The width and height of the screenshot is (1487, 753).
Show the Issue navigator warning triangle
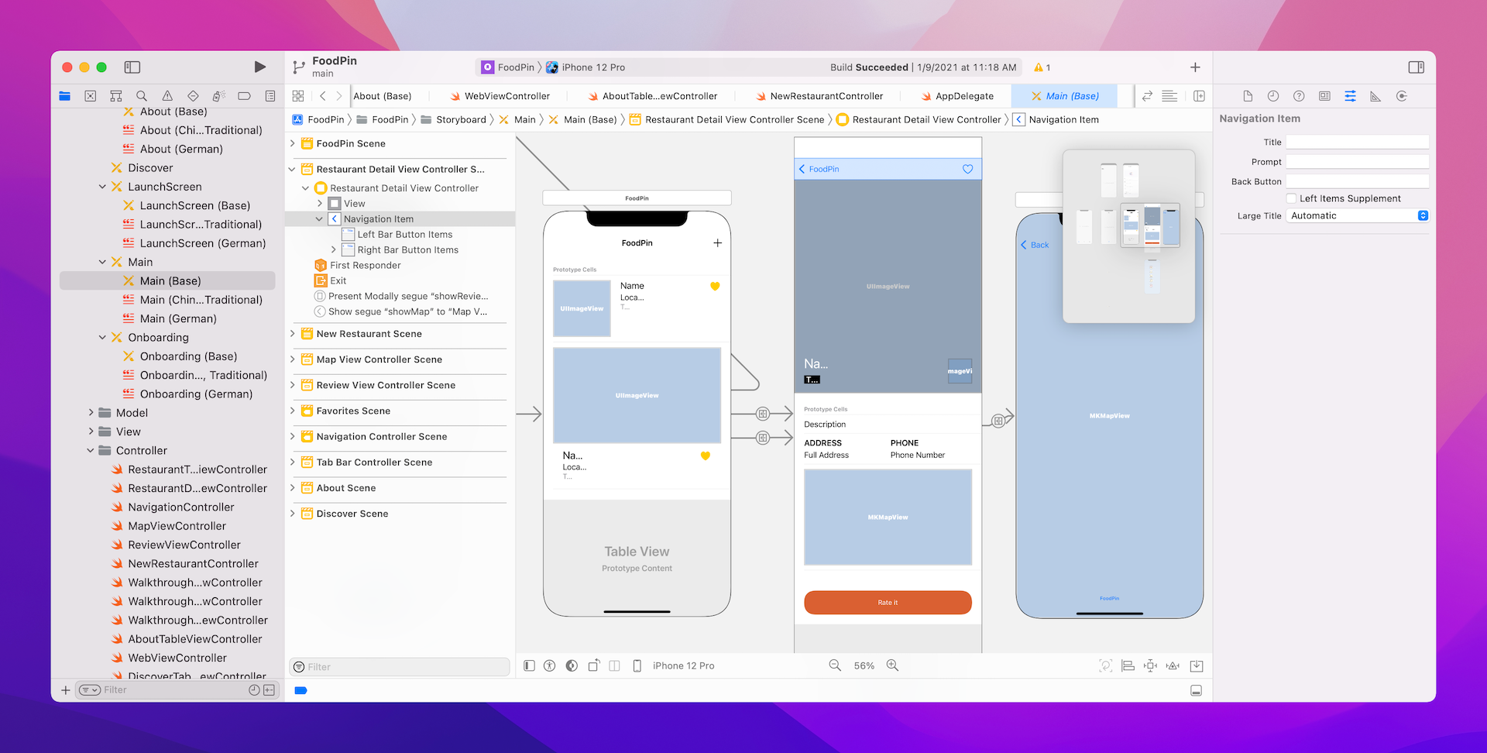(x=167, y=95)
